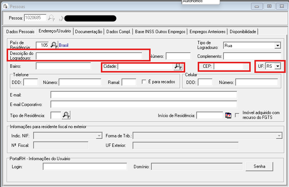Enable the 'É para recados' checkbox
The width and height of the screenshot is (289, 187).
click(144, 82)
